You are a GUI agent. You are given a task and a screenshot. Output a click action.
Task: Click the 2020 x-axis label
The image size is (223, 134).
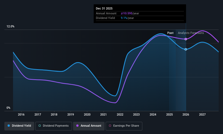pos(87,114)
